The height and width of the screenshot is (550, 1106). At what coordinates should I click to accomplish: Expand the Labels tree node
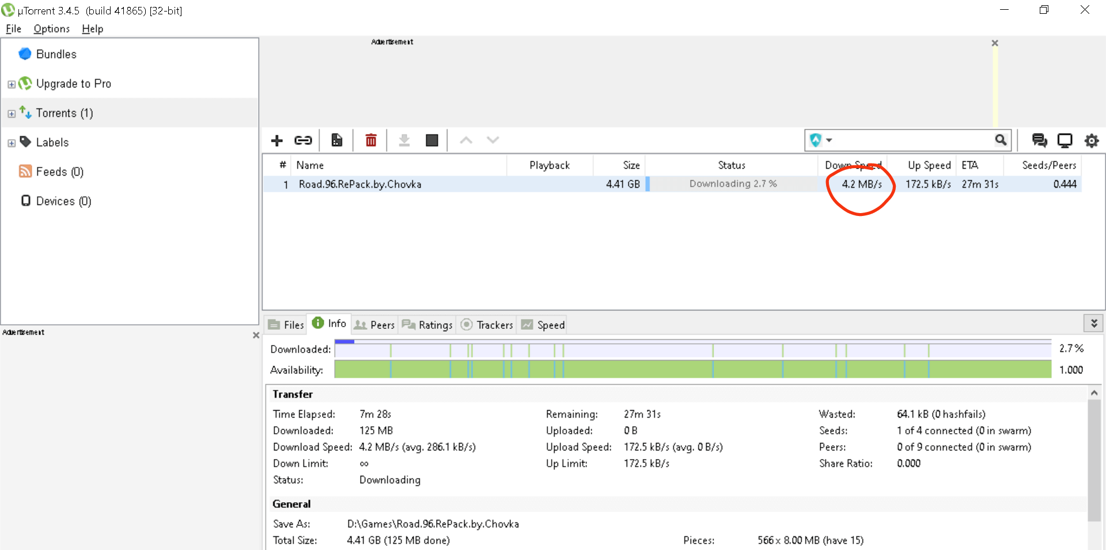pyautogui.click(x=12, y=143)
